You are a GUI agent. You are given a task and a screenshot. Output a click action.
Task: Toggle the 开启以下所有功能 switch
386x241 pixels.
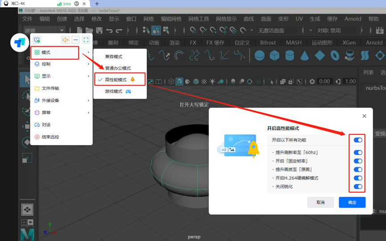coord(357,140)
